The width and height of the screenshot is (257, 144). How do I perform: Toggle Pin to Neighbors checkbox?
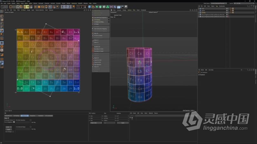(14, 122)
